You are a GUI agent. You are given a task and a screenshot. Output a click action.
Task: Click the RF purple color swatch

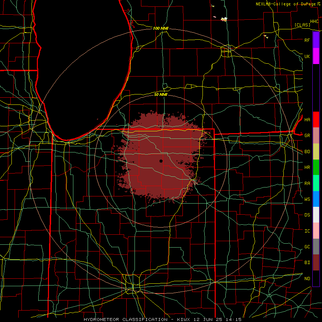316,40
